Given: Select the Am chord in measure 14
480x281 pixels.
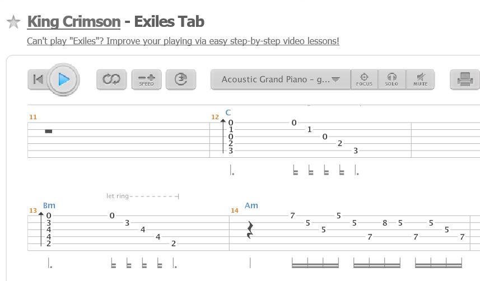Looking at the screenshot, I should [x=251, y=205].
